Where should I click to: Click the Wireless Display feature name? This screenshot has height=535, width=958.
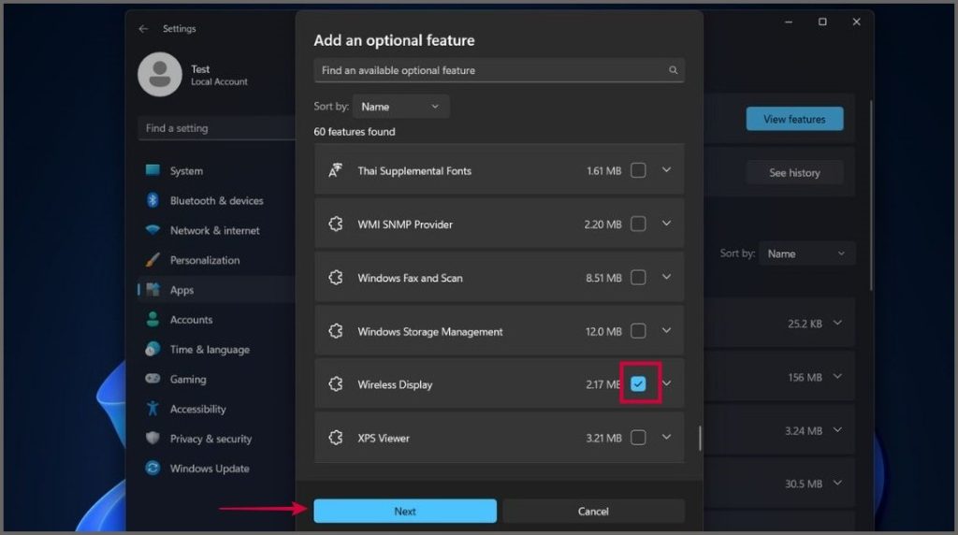tap(395, 384)
